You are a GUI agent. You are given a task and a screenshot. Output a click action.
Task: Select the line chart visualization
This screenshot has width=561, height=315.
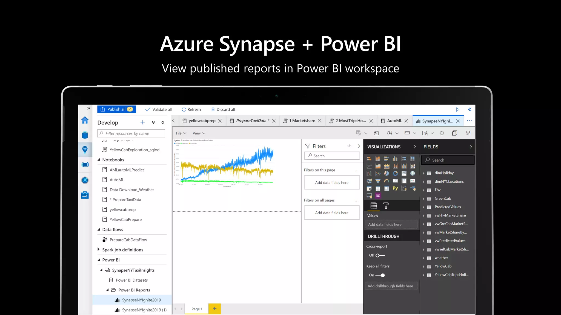369,166
